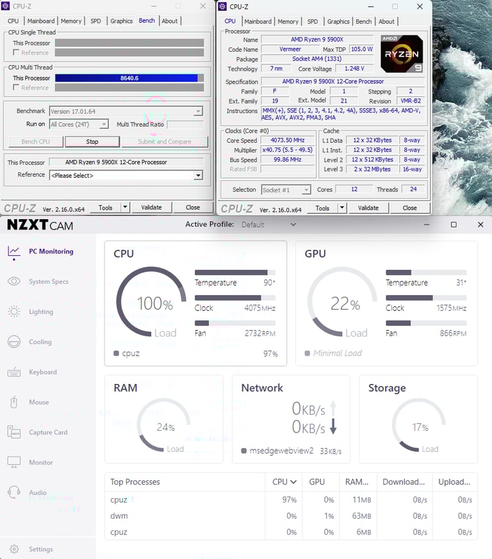Image resolution: width=492 pixels, height=559 pixels.
Task: Click the Minimal Load label in GPU card
Action: 338,353
